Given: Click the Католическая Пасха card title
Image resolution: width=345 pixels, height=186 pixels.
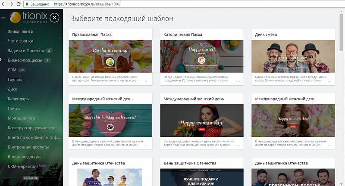Looking at the screenshot, I should [x=182, y=34].
